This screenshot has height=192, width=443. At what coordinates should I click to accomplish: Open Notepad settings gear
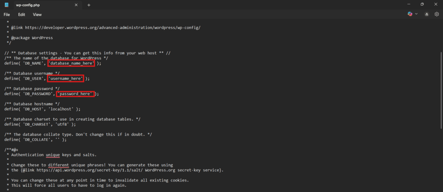click(x=437, y=14)
